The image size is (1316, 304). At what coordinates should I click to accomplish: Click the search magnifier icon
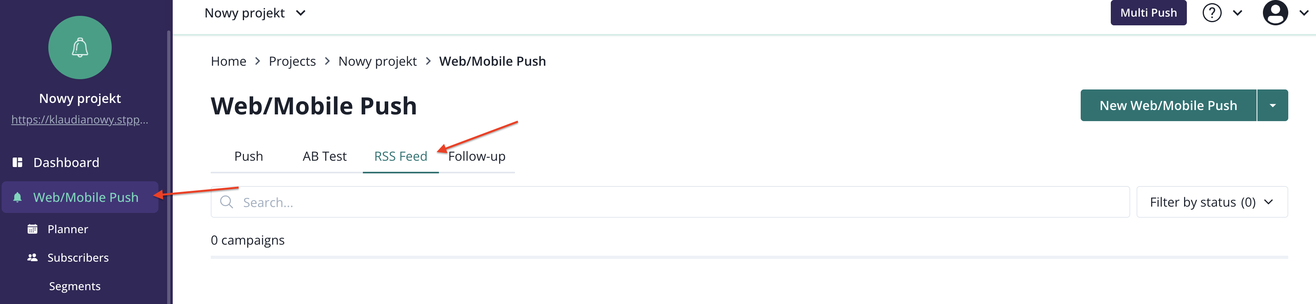(226, 202)
